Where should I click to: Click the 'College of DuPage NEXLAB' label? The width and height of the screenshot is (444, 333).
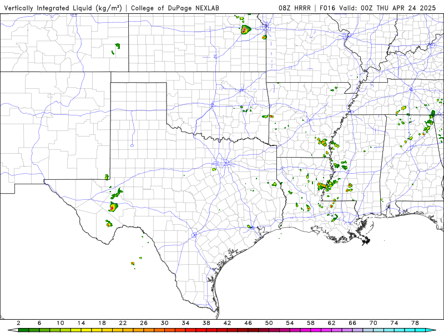pyautogui.click(x=175, y=8)
